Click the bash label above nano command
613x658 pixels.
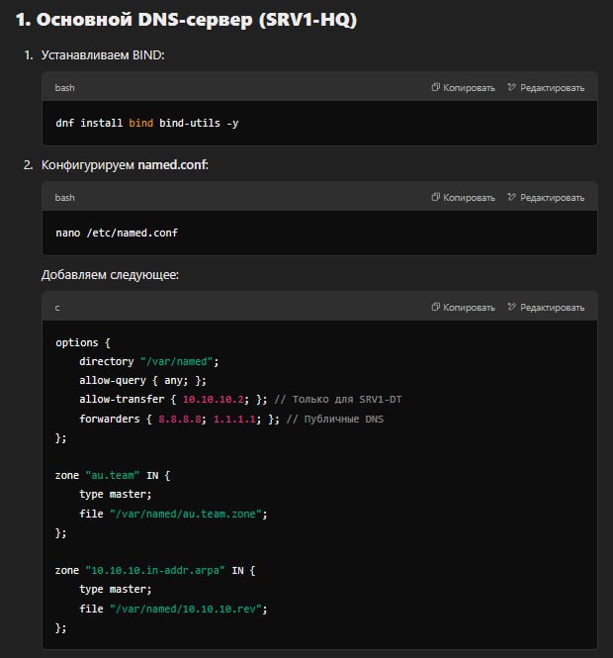click(x=65, y=198)
